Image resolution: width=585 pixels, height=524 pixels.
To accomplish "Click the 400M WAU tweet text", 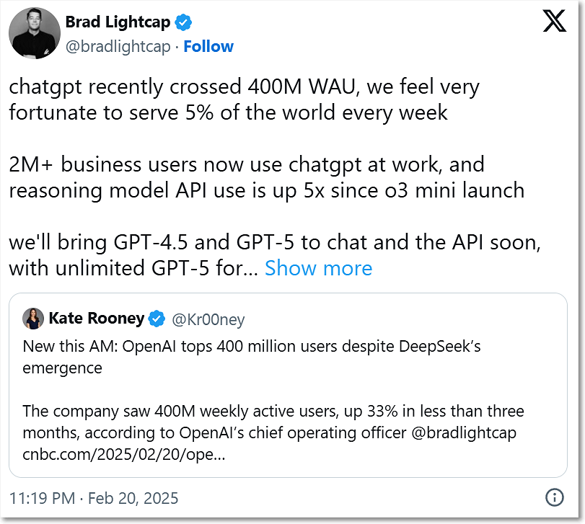I will [x=244, y=99].
